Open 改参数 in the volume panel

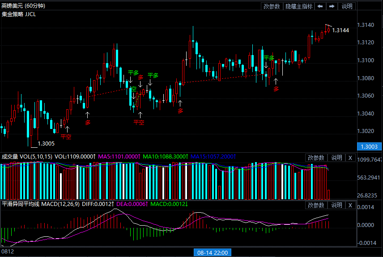point(316,158)
